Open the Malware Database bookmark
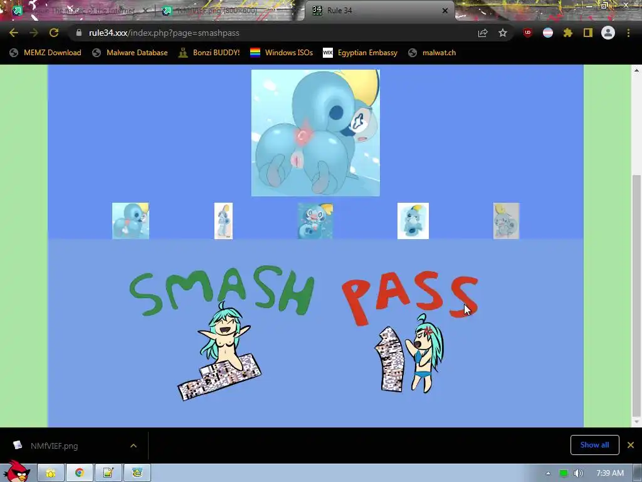Screen dimensions: 642x482 130,53
